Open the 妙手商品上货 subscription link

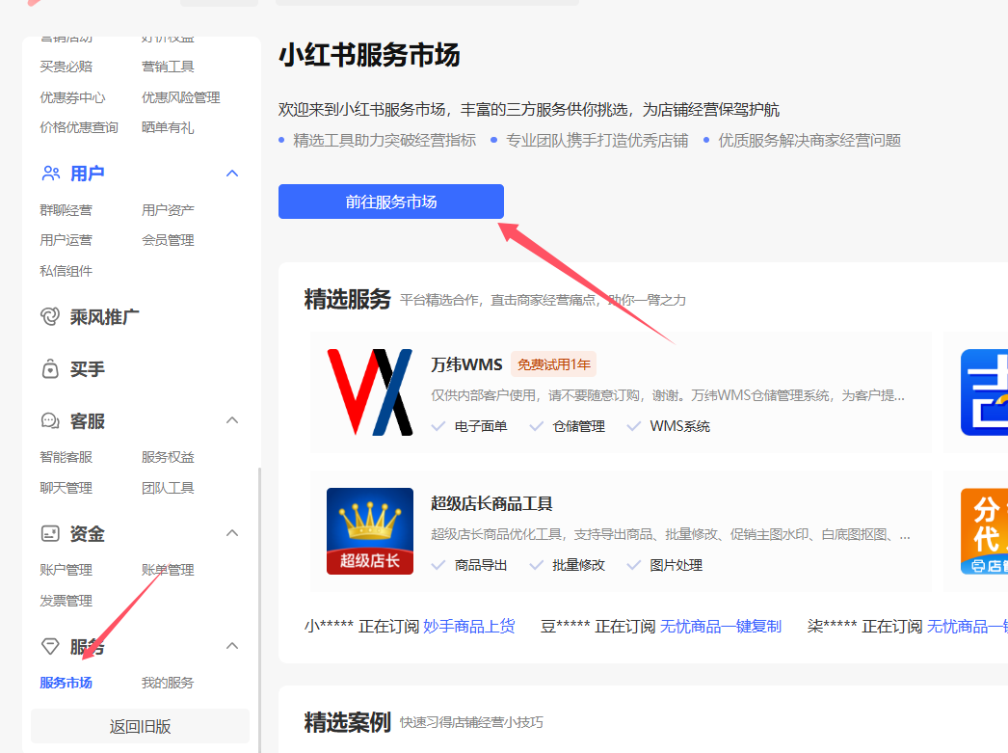469,627
